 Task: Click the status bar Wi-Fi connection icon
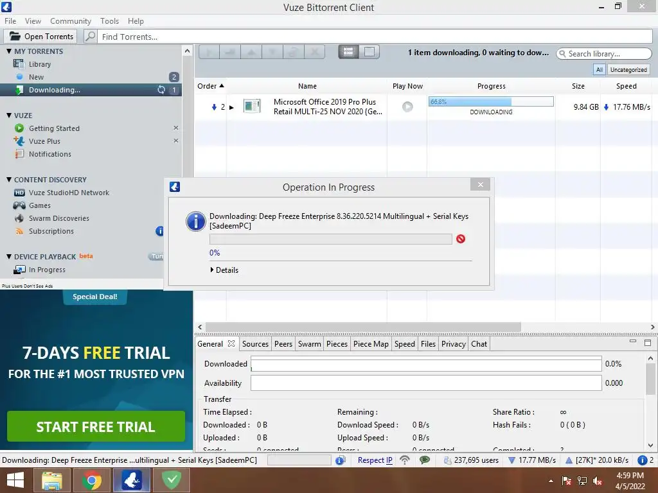click(405, 460)
